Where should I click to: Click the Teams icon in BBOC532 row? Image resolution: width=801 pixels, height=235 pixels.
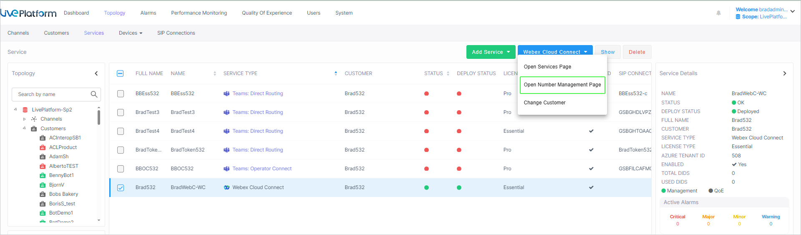point(227,169)
